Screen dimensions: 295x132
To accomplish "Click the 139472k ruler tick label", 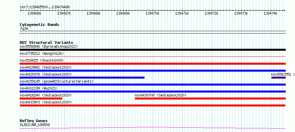I will pyautogui.click(x=211, y=13).
